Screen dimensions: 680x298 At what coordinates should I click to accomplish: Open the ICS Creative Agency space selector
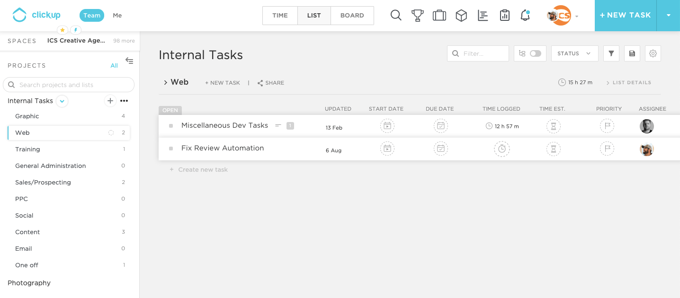76,41
